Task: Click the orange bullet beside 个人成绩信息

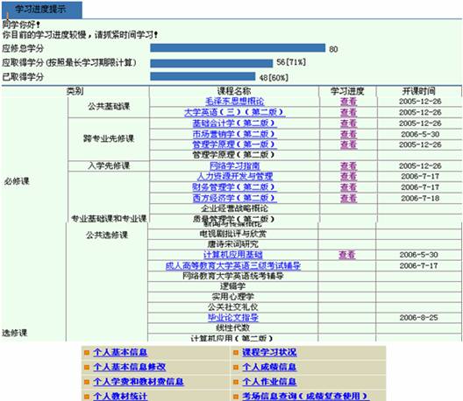Action: (236, 367)
